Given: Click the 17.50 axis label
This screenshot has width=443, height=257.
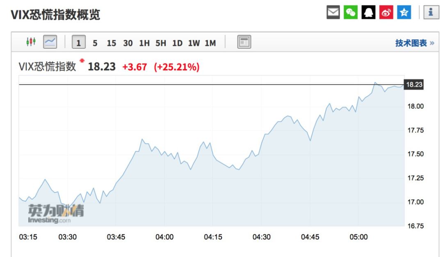Looking at the screenshot, I should pos(415,154).
